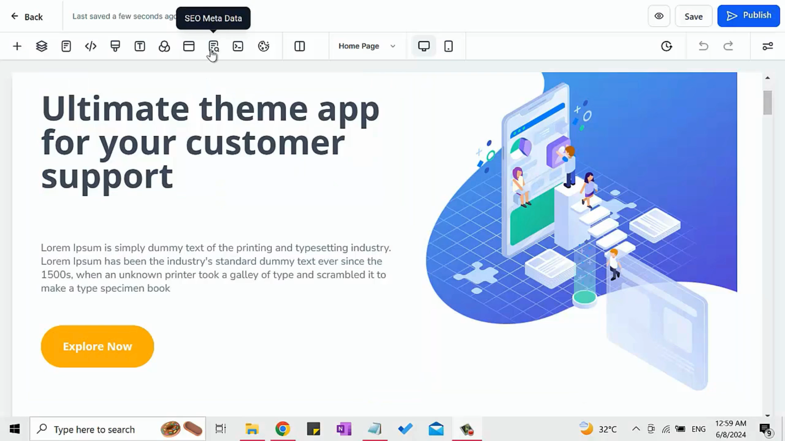Click the ENG language indicator
Screen dimensions: 785x441
[x=699, y=429]
